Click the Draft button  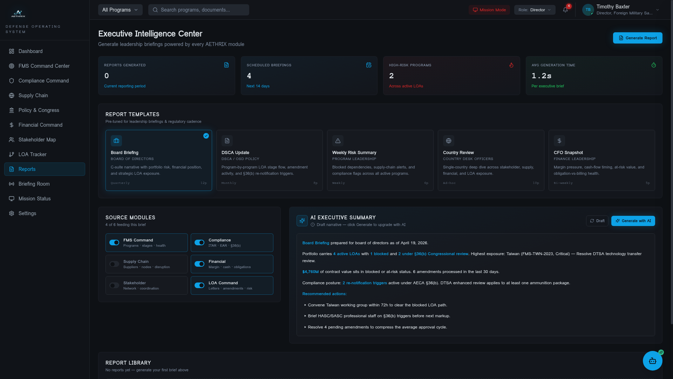(x=597, y=221)
